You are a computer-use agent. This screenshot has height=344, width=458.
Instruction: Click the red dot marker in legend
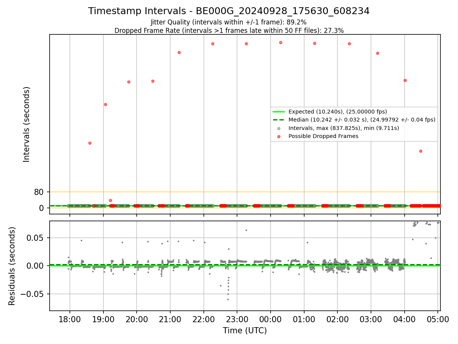point(279,136)
